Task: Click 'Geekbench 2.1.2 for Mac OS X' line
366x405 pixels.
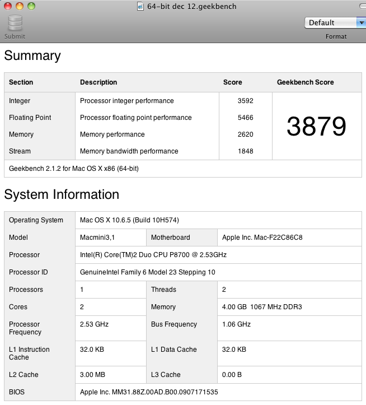Action: click(74, 169)
